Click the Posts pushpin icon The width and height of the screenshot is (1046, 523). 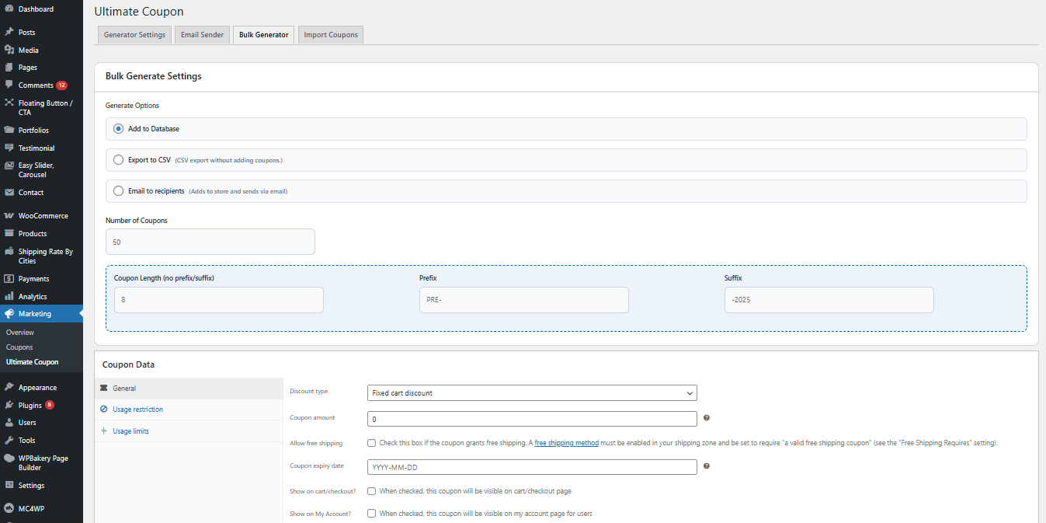9,33
